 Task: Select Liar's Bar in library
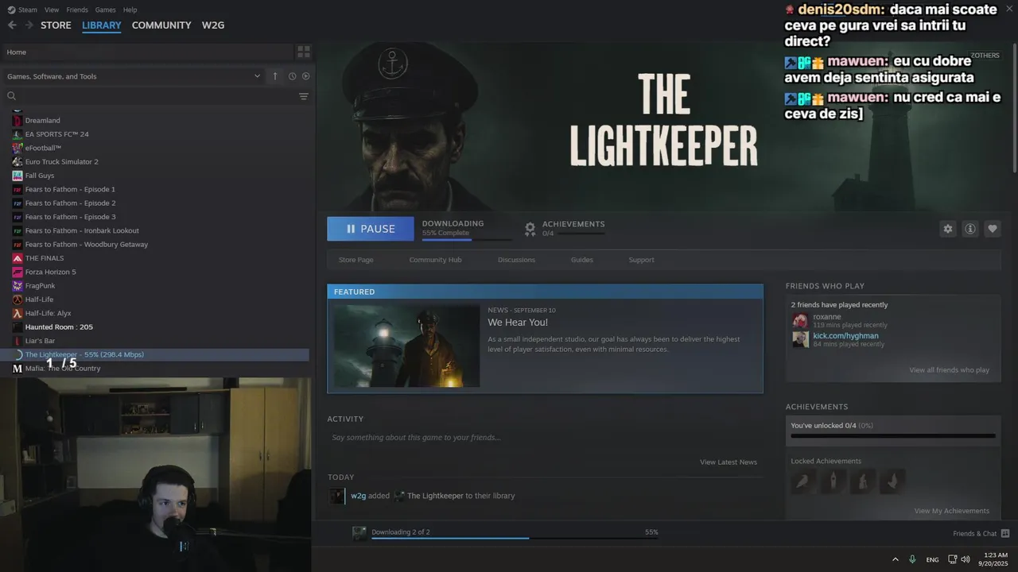coord(40,341)
